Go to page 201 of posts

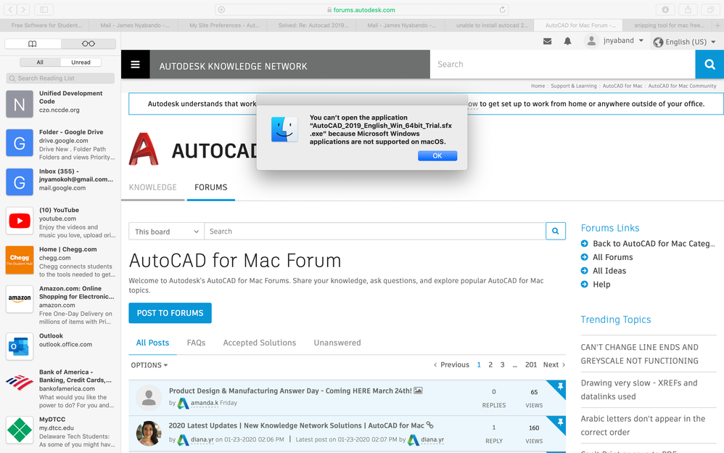click(531, 364)
